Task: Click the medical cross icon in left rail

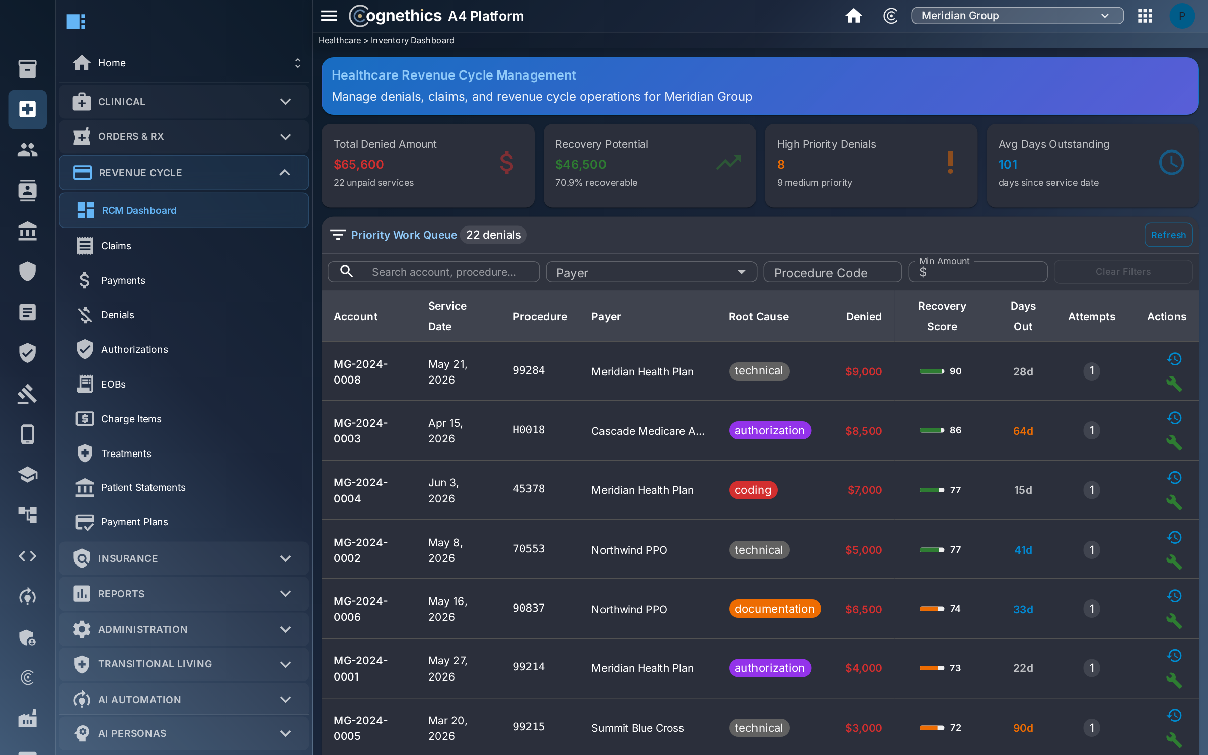Action: point(27,109)
